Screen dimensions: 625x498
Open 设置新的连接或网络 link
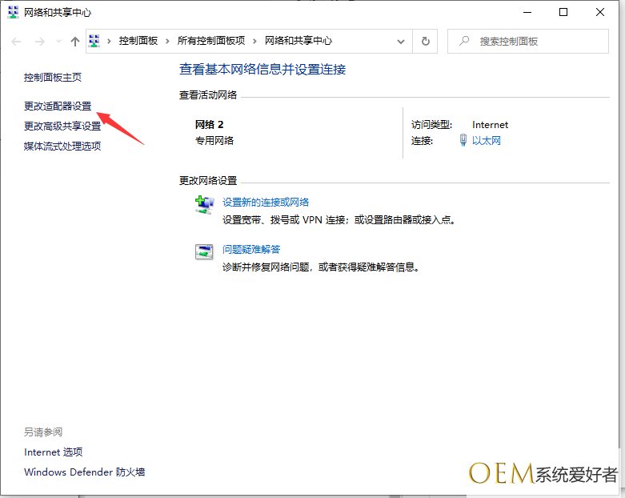pos(266,203)
